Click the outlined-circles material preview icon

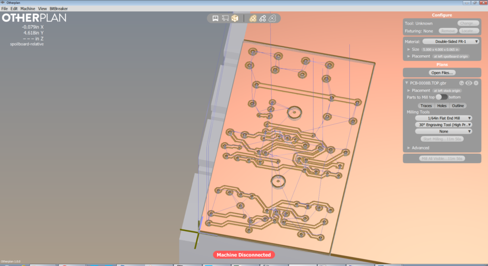[x=272, y=19]
